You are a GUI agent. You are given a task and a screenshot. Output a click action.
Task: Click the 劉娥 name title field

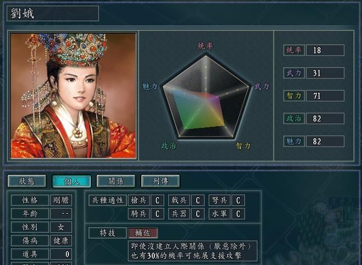click(53, 14)
